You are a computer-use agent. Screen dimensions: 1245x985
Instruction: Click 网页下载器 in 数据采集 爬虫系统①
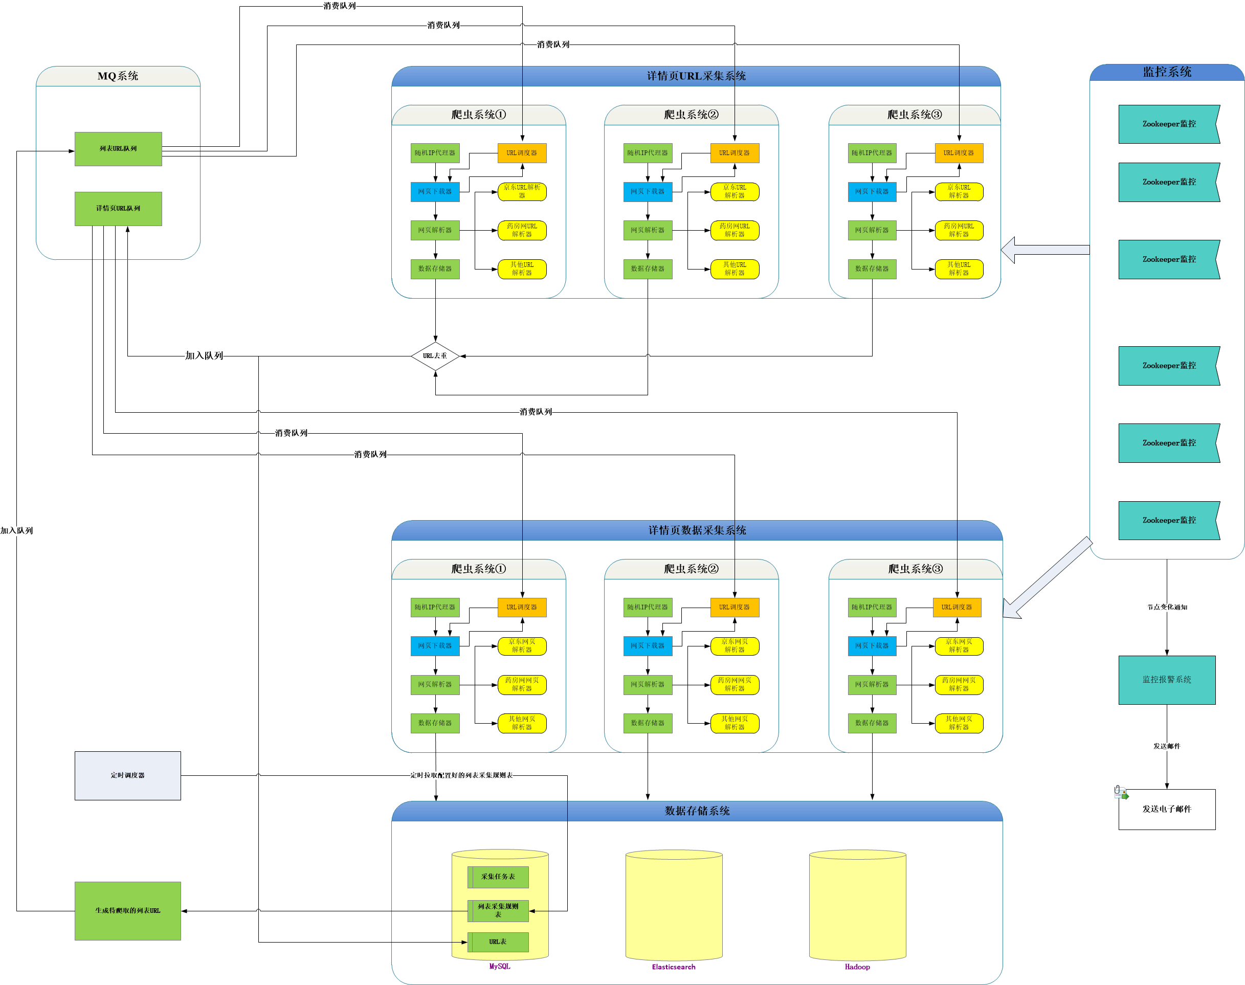(435, 646)
